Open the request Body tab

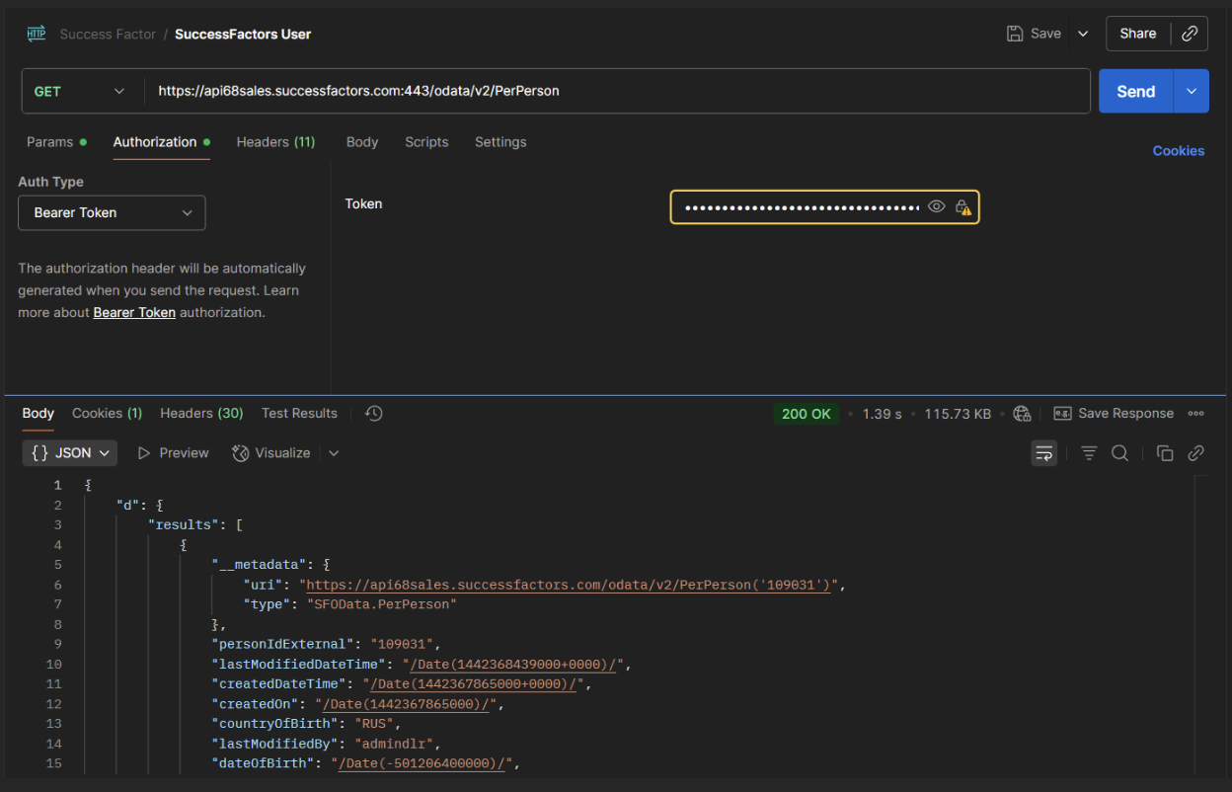[362, 142]
